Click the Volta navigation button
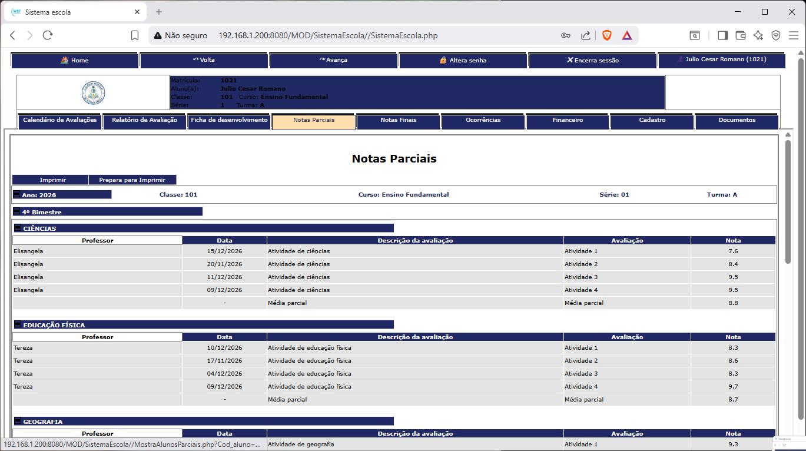This screenshot has width=806, height=451. [204, 60]
